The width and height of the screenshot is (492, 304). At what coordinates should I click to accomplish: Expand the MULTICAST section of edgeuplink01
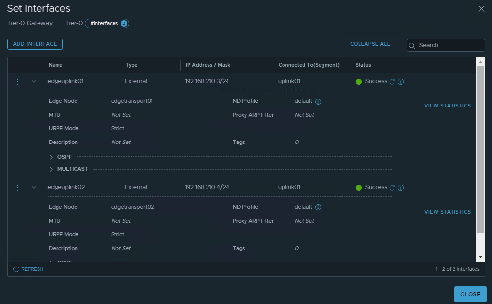pos(51,169)
